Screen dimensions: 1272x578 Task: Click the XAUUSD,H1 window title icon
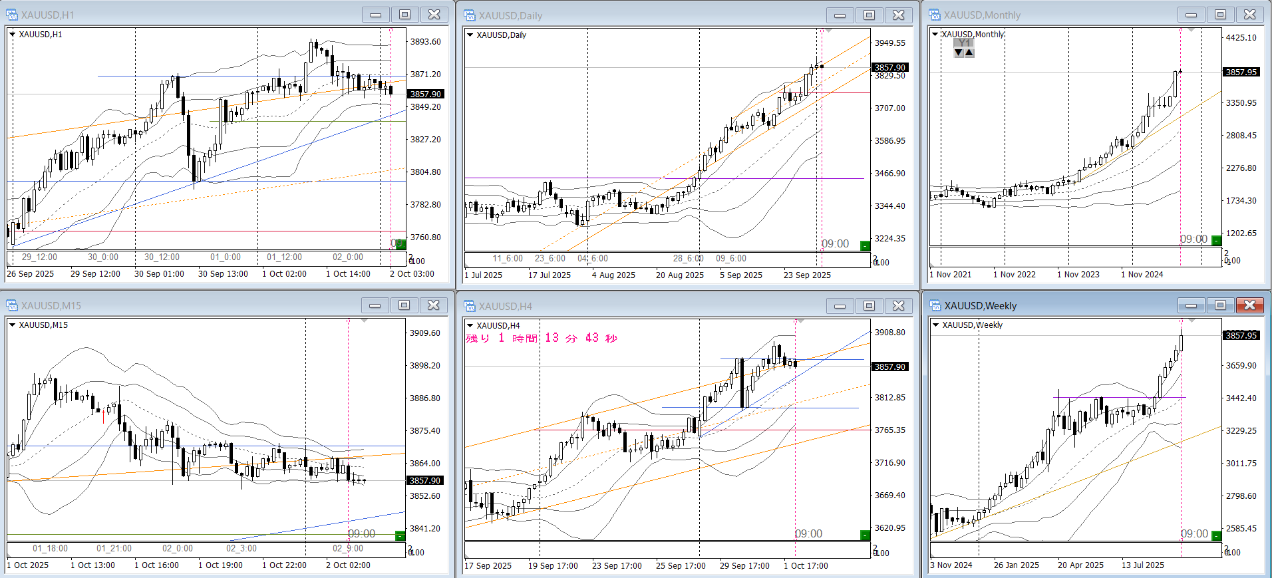click(x=12, y=15)
